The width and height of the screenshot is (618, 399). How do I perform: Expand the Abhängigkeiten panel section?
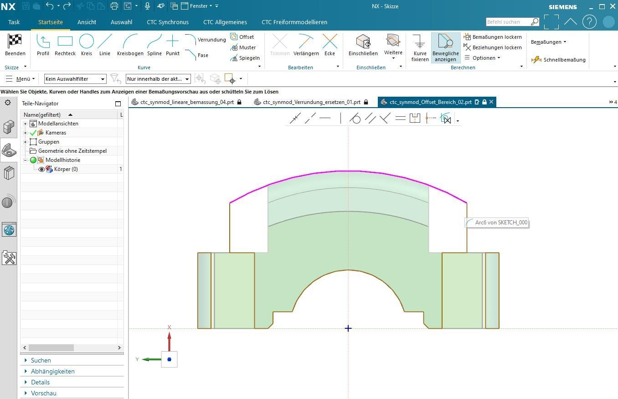tap(52, 371)
